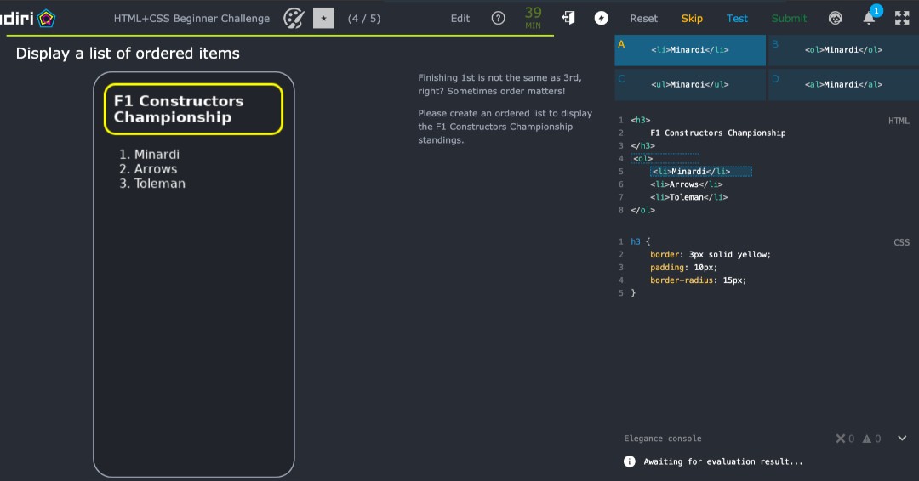This screenshot has width=919, height=481.
Task: Click the h3 selector in CSS
Action: tap(636, 241)
